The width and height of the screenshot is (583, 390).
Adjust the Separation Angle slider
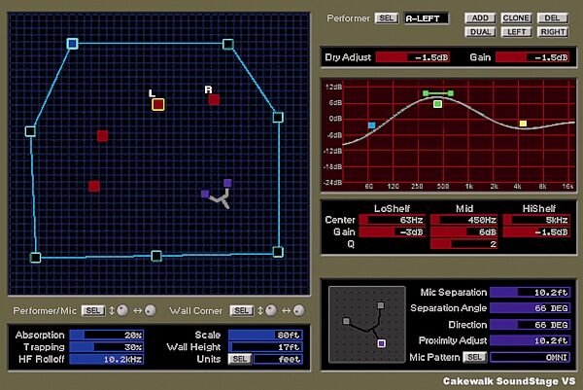tap(531, 308)
